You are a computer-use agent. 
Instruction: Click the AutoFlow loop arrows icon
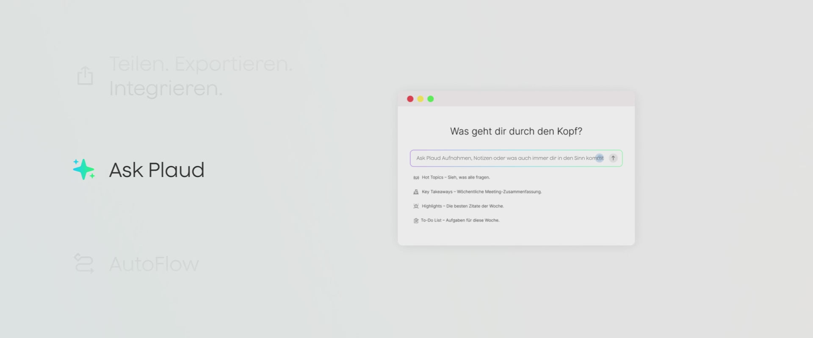[84, 263]
